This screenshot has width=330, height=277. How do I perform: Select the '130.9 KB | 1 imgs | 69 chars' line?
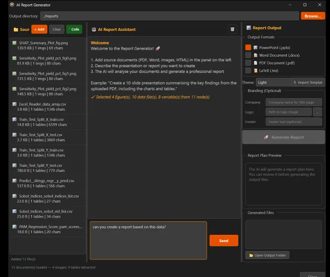40,48
